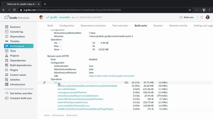This screenshot has width=213, height=119.
Task: Switch to the Configuration tab
Action: point(67,25)
